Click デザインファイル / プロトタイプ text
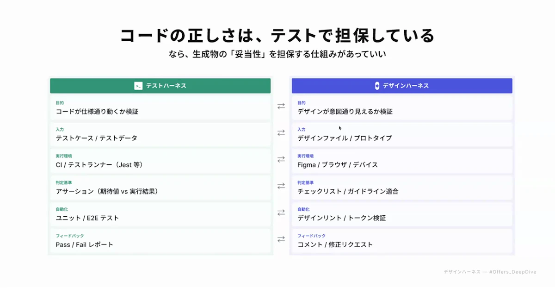Screen dimensions: 555x288 click(345, 138)
